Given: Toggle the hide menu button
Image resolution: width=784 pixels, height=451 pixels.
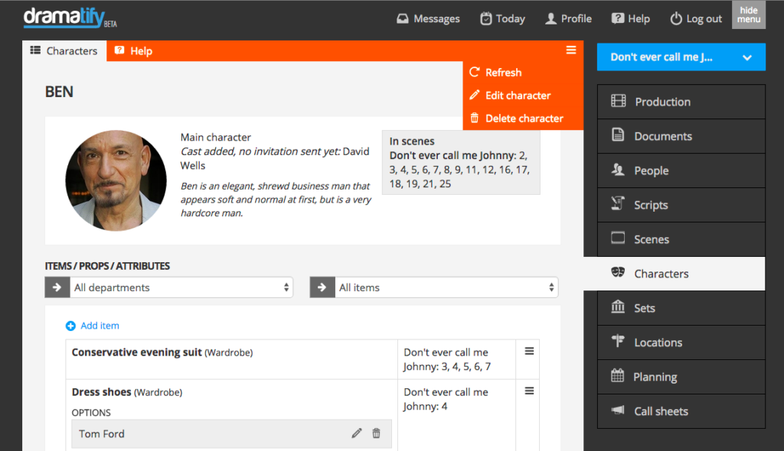Looking at the screenshot, I should [748, 15].
